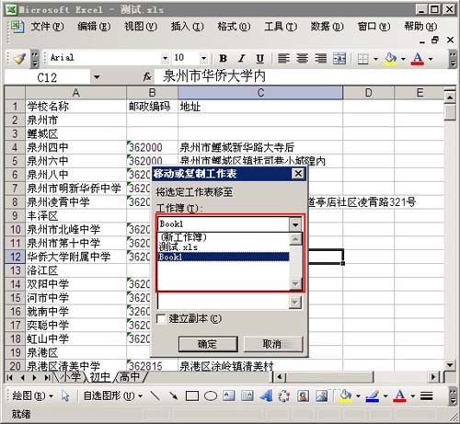
Task: Select the drawing pointer arrow tool
Action: coord(65,395)
